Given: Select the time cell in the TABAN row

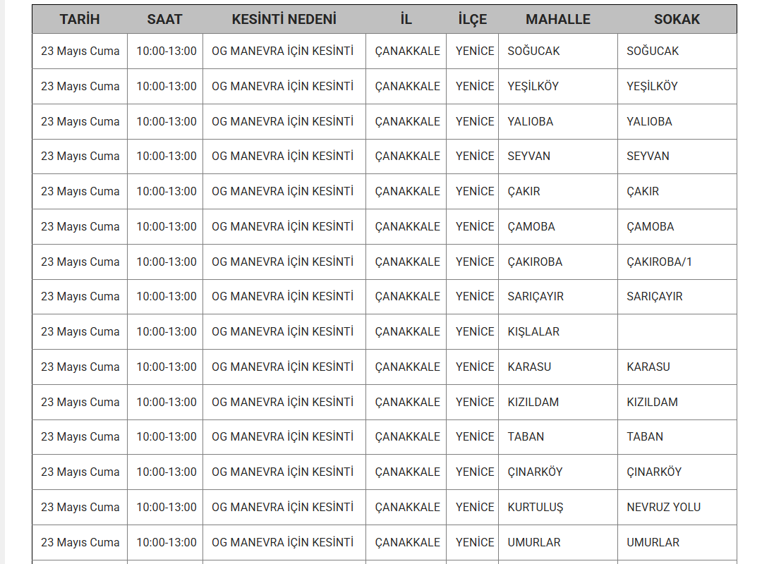Looking at the screenshot, I should click(x=167, y=436).
